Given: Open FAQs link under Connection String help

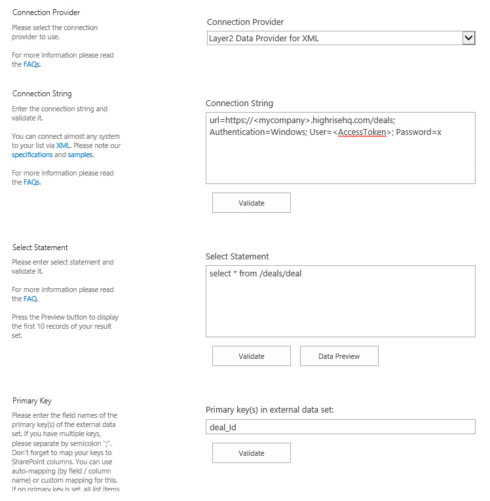Looking at the screenshot, I should (x=31, y=183).
